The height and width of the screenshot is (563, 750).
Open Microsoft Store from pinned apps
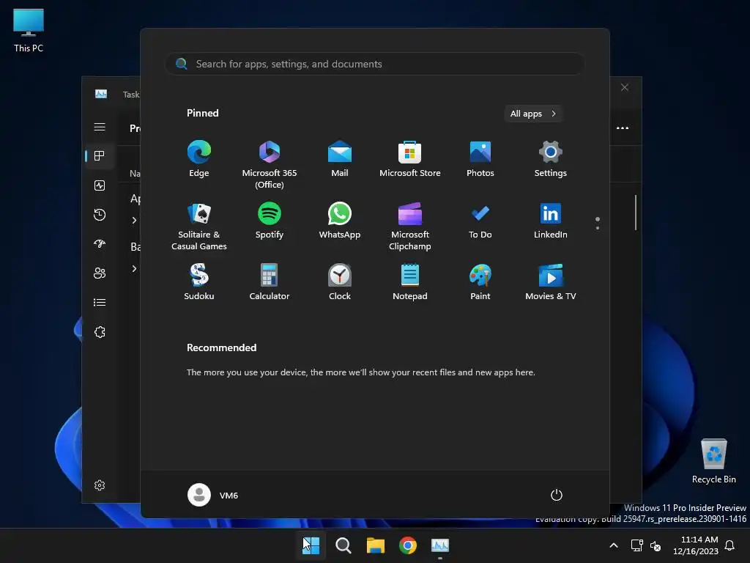(x=410, y=159)
